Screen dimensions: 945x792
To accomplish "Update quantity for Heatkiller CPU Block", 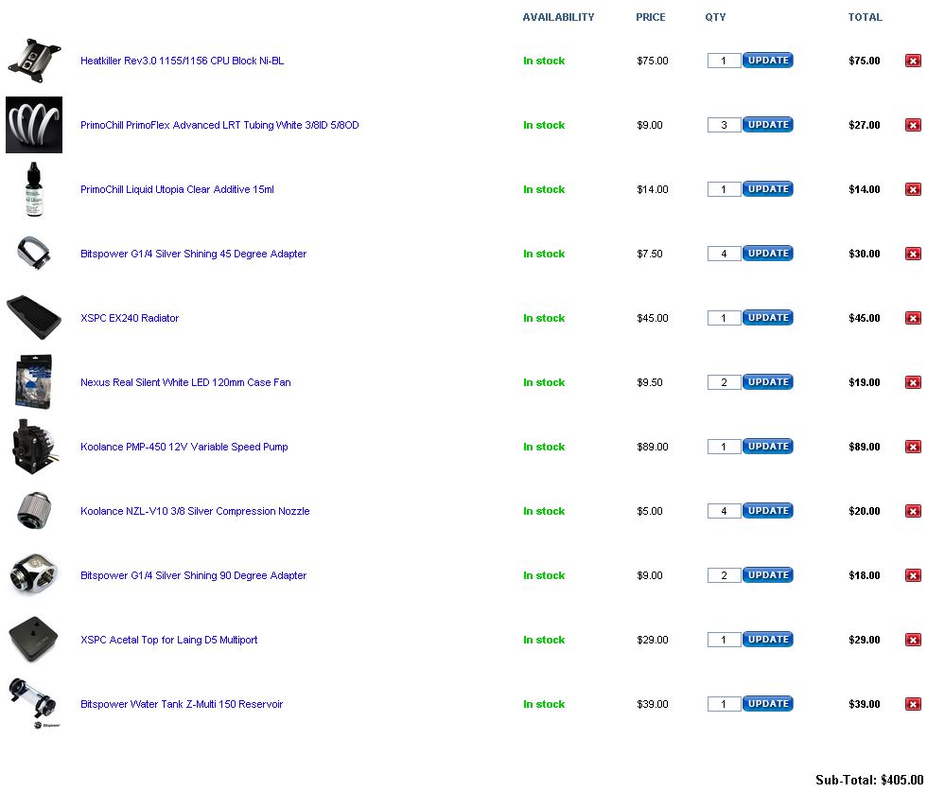I will tap(768, 61).
